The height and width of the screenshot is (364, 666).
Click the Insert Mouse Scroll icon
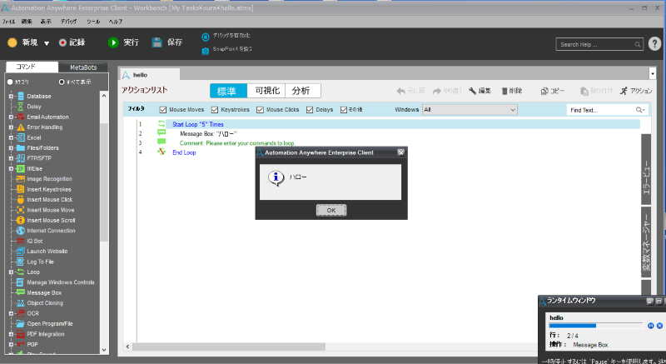(x=20, y=220)
